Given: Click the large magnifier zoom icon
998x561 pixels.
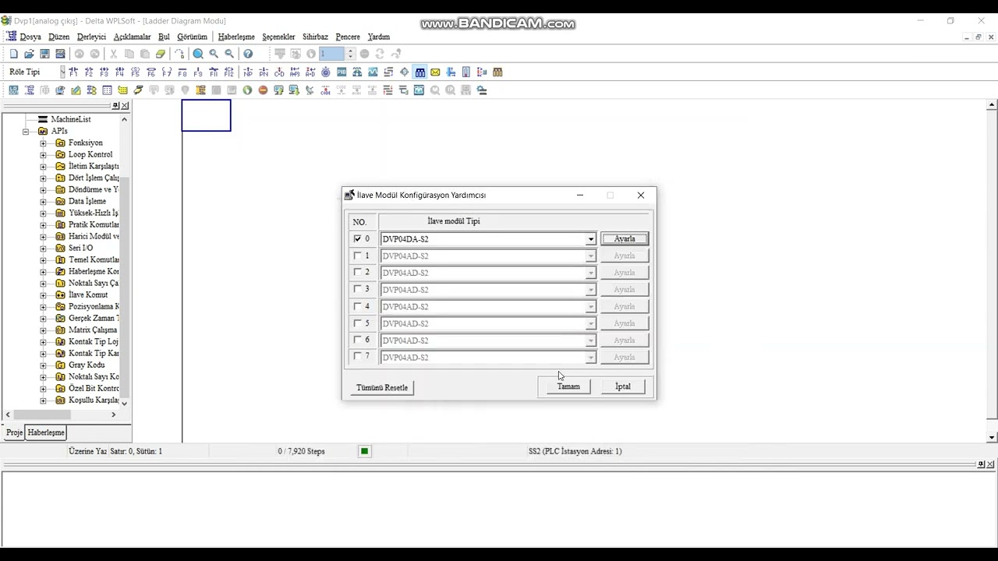Looking at the screenshot, I should [198, 54].
